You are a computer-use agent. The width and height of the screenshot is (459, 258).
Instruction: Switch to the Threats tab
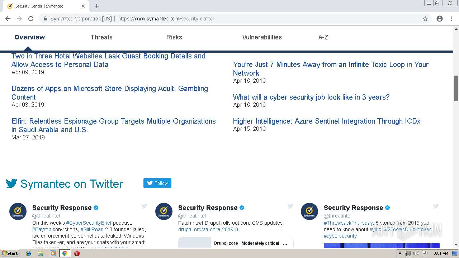(101, 37)
